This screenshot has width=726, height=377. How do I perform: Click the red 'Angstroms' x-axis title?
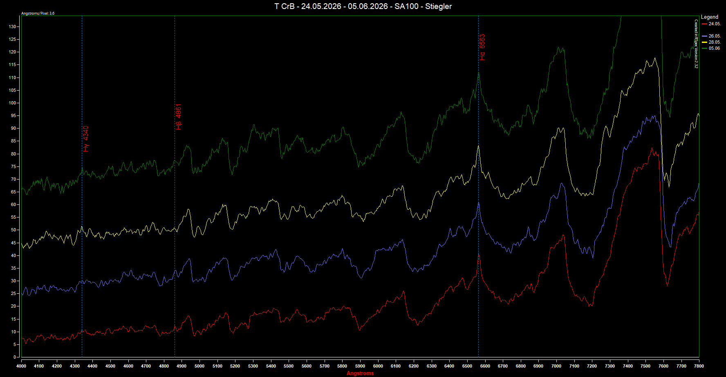tap(360, 373)
